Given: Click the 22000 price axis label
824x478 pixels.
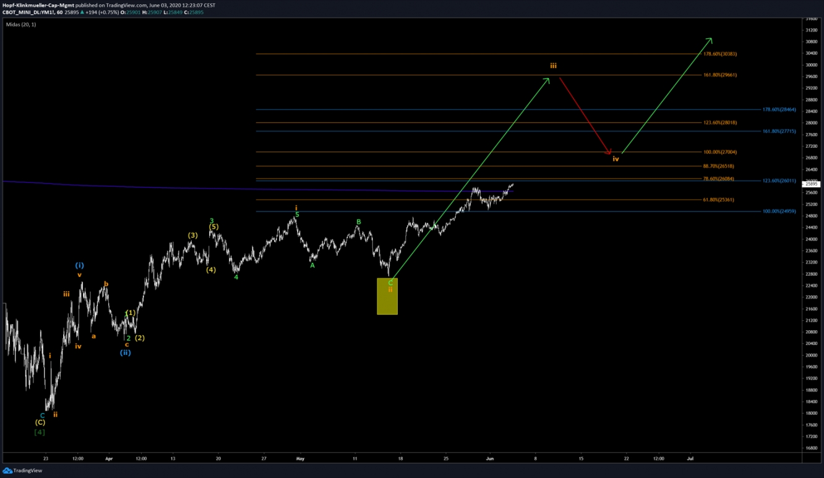Looking at the screenshot, I should click(811, 297).
